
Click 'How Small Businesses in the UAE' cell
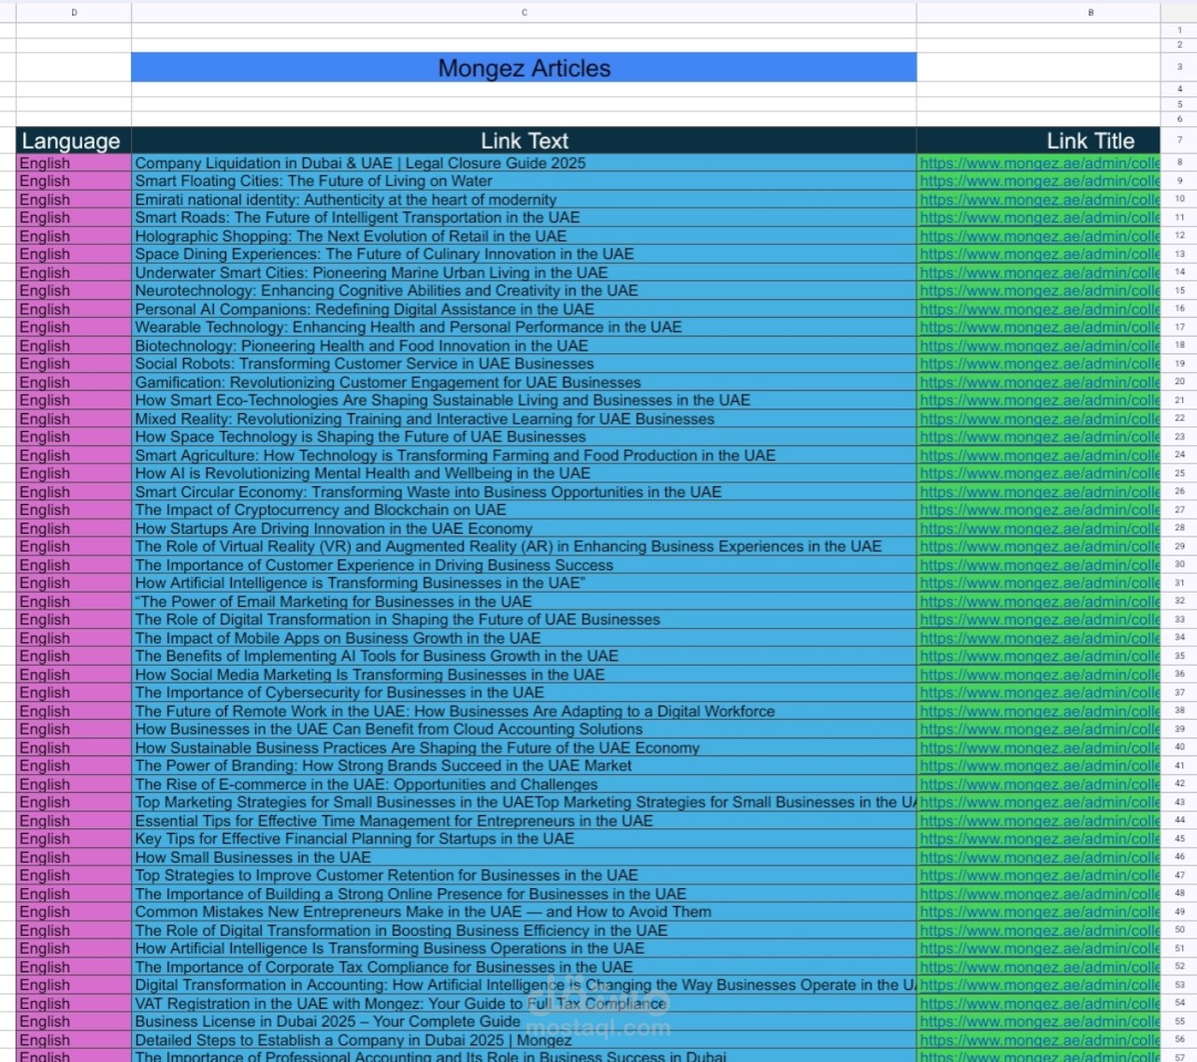(x=524, y=857)
